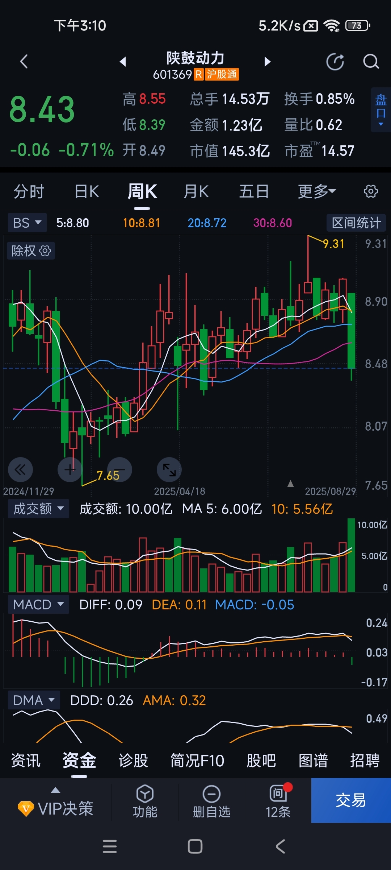Go to next stock with right triangle
Viewport: 391px width, 870px height.
coord(267,61)
